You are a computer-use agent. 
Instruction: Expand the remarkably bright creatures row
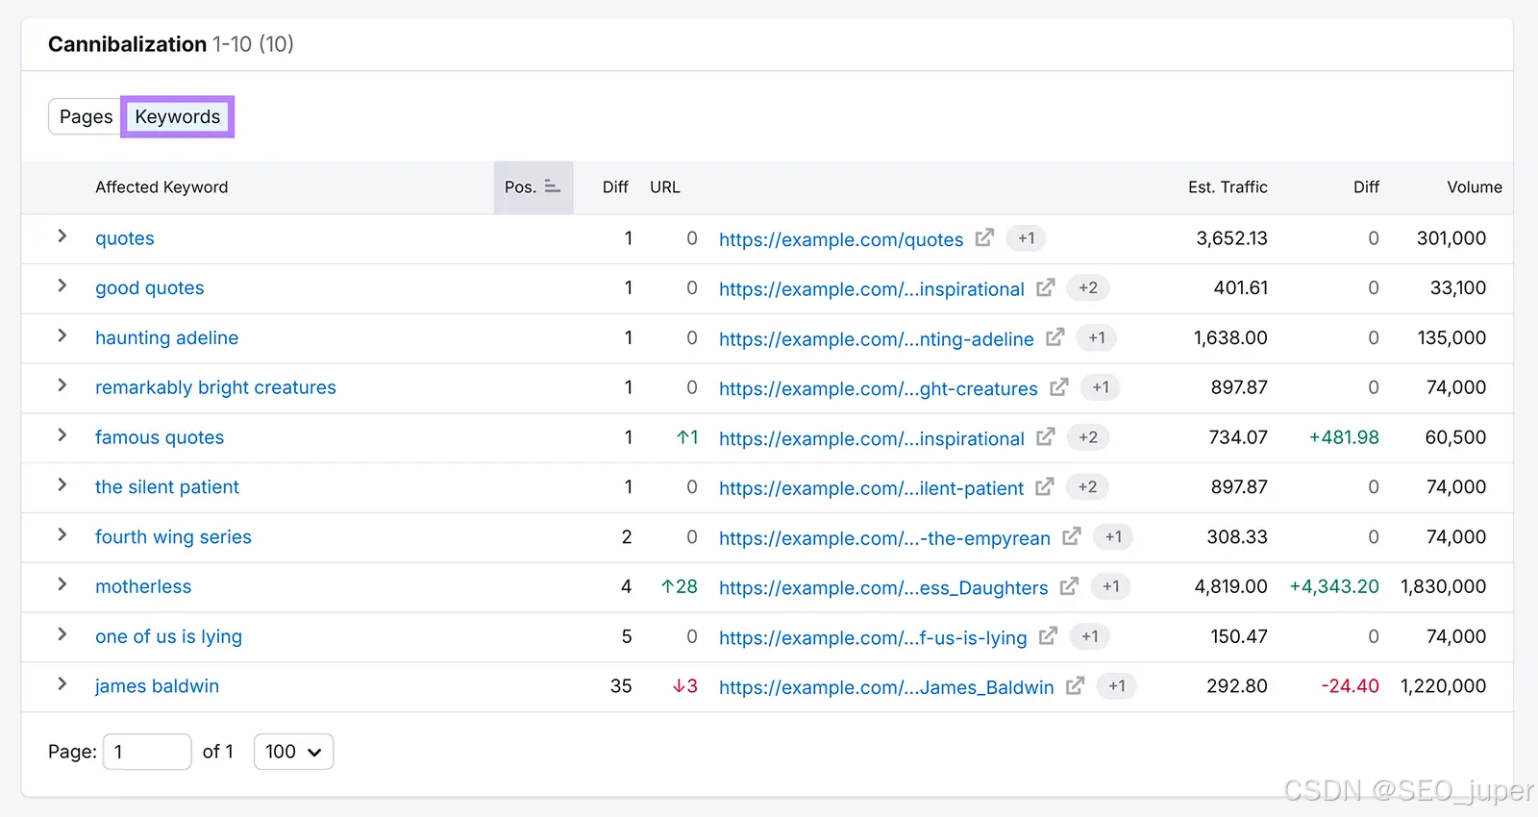point(62,385)
